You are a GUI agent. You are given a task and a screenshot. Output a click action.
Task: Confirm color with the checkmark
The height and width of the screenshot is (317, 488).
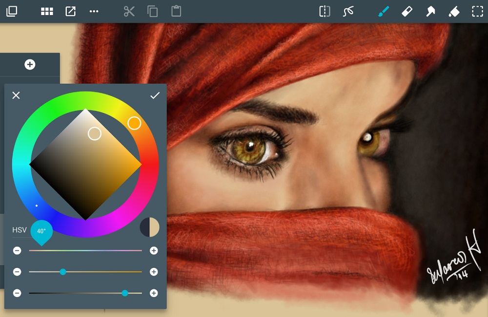[155, 95]
